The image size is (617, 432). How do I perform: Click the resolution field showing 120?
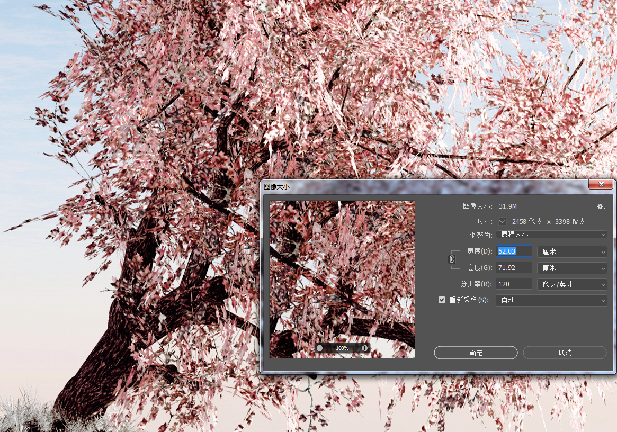[x=514, y=284]
